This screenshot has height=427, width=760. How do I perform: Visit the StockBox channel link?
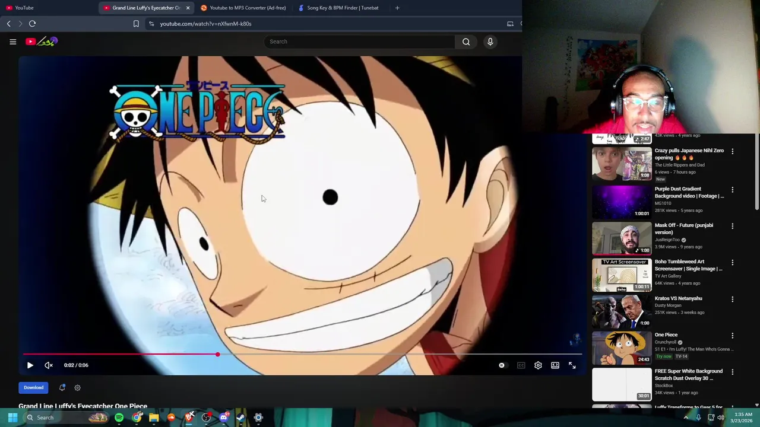[x=664, y=385]
